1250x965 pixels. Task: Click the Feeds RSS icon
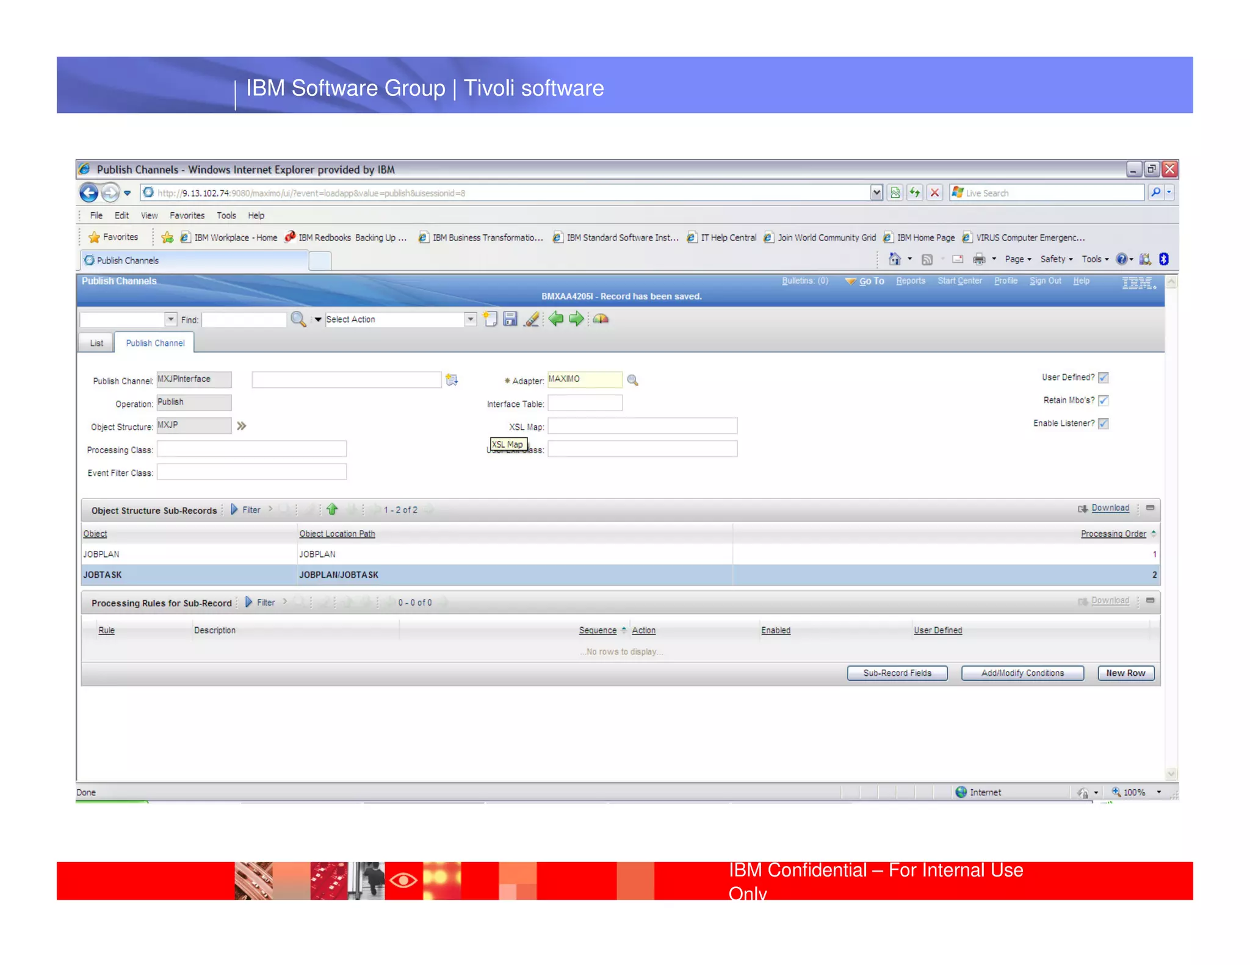click(927, 259)
